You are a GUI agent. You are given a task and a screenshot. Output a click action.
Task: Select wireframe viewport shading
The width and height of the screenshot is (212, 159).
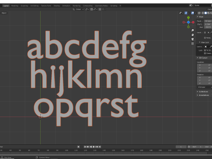203,13
